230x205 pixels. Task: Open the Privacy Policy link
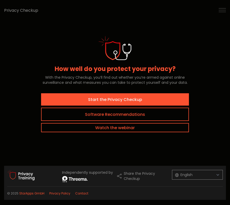pyautogui.click(x=60, y=193)
